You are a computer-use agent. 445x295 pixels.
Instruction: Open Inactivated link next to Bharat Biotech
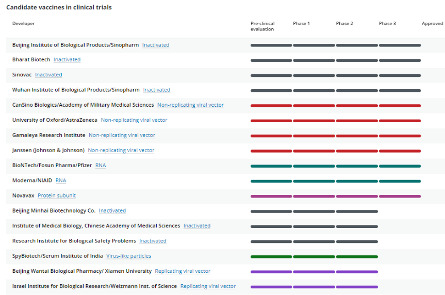click(x=67, y=60)
